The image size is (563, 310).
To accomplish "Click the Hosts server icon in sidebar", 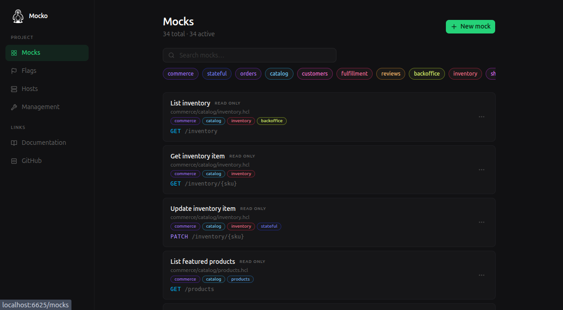I will pos(14,89).
